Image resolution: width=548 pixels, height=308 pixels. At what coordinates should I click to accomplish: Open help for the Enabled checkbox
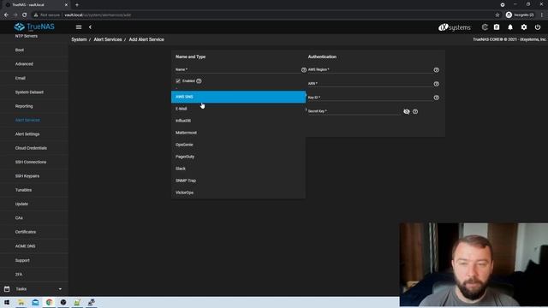point(199,81)
